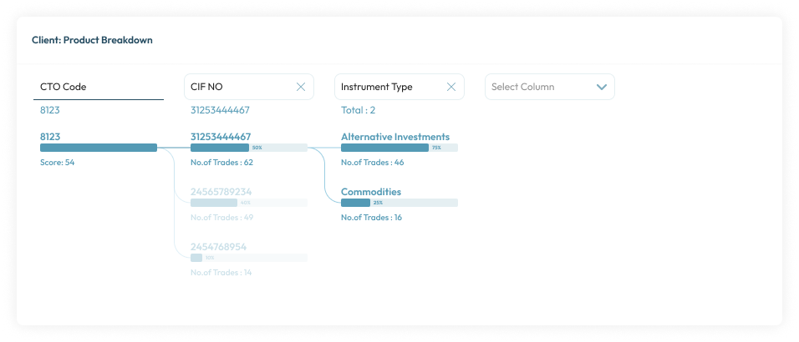Click the 25% Commodities bar

pos(399,203)
